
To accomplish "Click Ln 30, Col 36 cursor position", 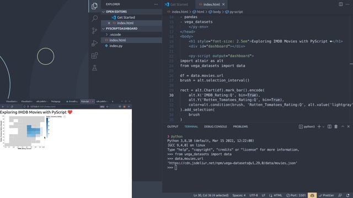I will pyautogui.click(x=211, y=196).
